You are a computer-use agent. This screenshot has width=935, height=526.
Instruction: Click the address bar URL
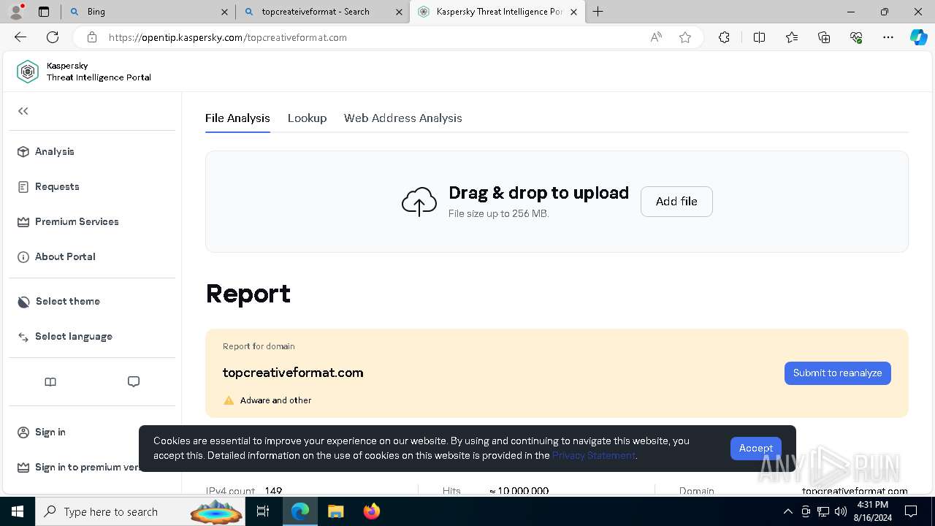(227, 37)
